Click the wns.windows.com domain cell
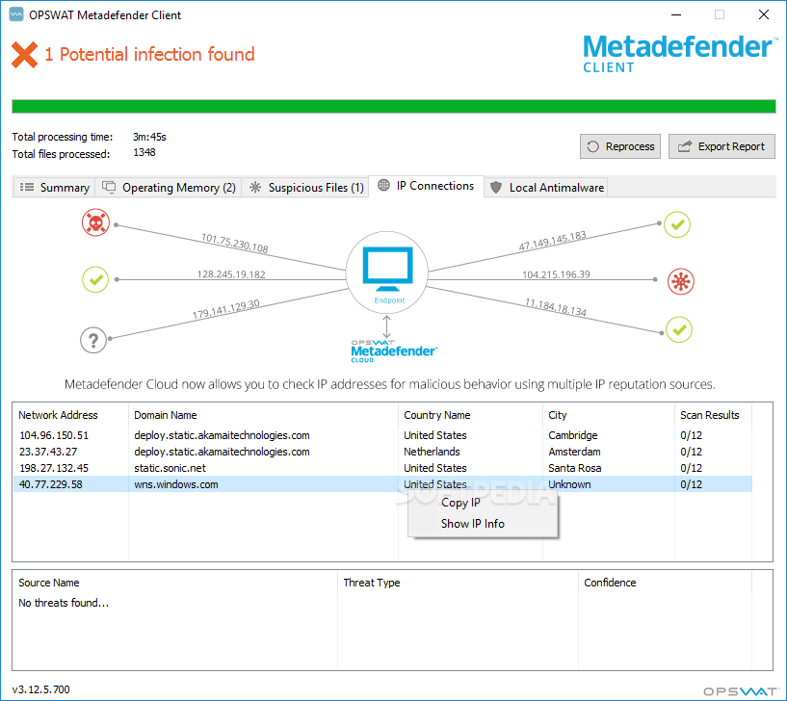Image resolution: width=787 pixels, height=701 pixels. [175, 484]
